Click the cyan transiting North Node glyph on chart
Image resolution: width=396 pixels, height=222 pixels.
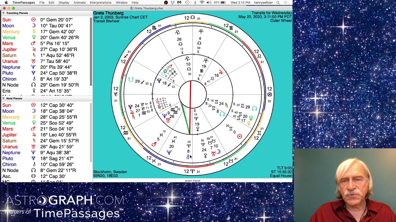click(254, 108)
